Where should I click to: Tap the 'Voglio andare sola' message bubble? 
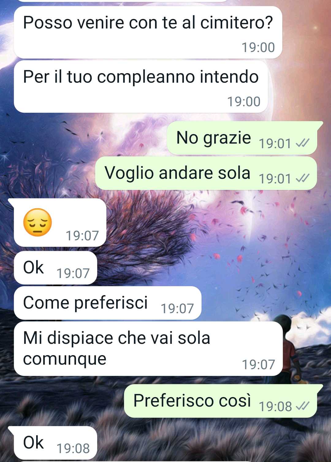206,173
